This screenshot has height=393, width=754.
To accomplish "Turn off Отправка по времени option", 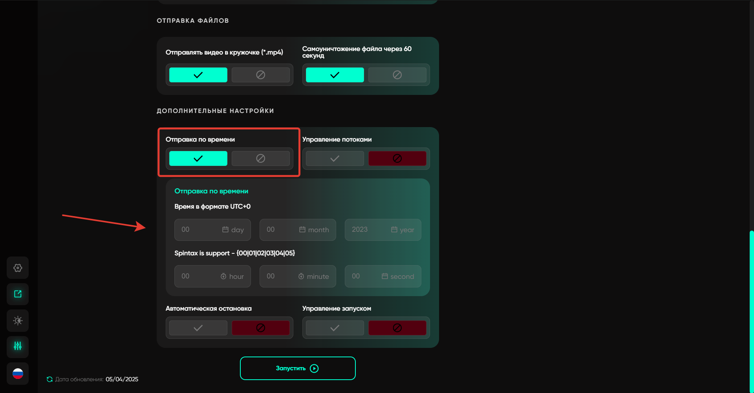I will 260,158.
